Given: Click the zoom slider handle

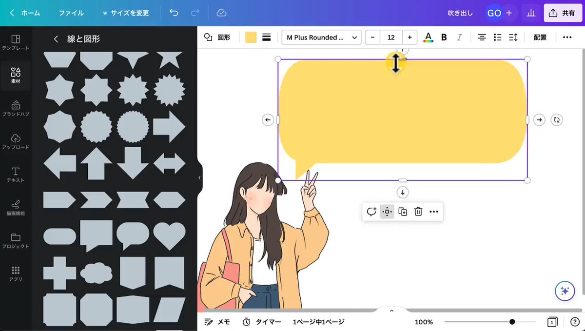Looking at the screenshot, I should [512, 322].
